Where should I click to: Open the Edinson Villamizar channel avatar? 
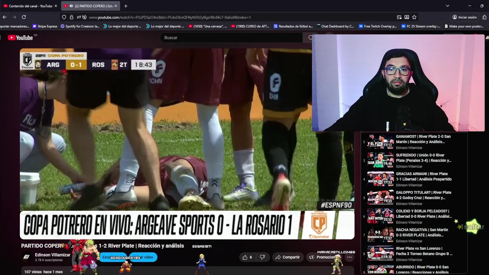coord(26,257)
